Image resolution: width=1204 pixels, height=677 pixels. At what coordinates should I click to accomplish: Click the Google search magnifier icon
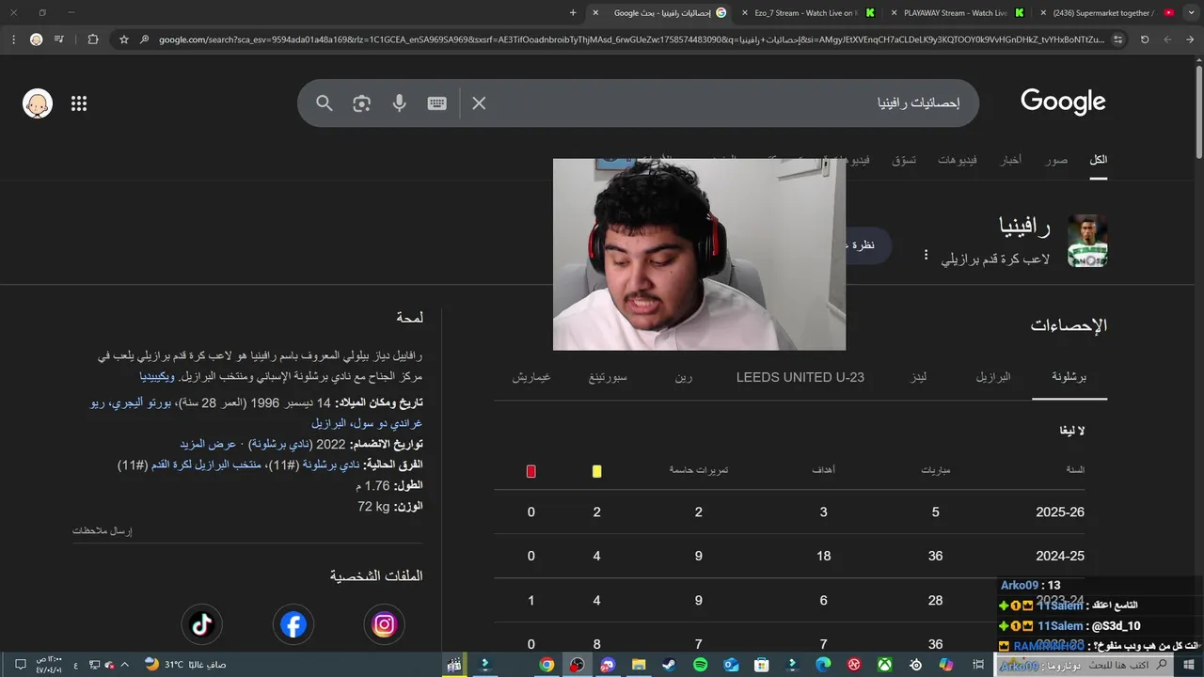pyautogui.click(x=325, y=103)
